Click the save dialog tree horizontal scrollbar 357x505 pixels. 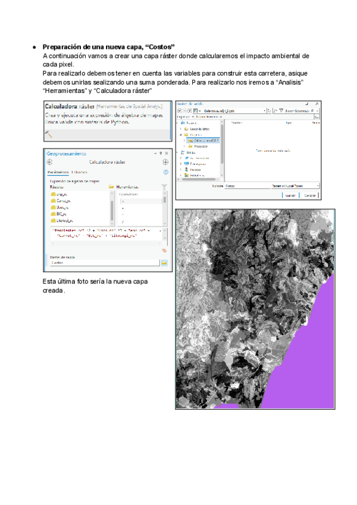tap(199, 179)
